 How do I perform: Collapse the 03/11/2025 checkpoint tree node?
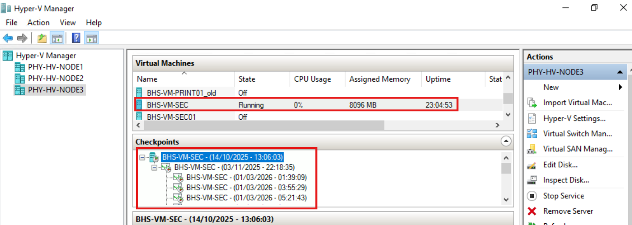coord(155,168)
